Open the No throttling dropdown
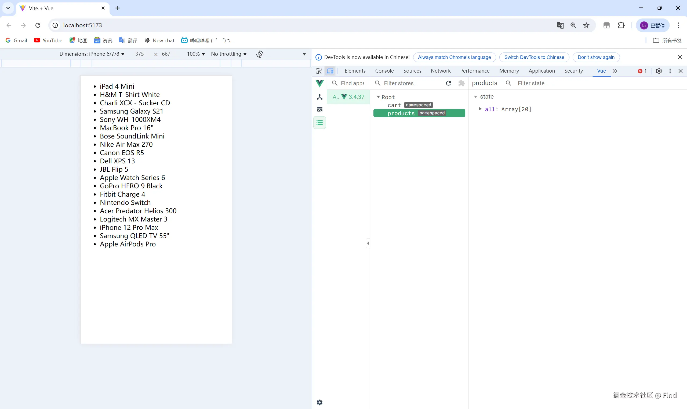 228,54
